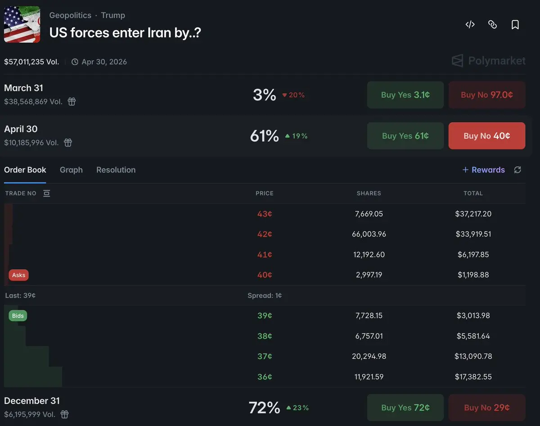The width and height of the screenshot is (540, 426).
Task: Buy Yes at 72¢ for December 31
Action: [405, 408]
